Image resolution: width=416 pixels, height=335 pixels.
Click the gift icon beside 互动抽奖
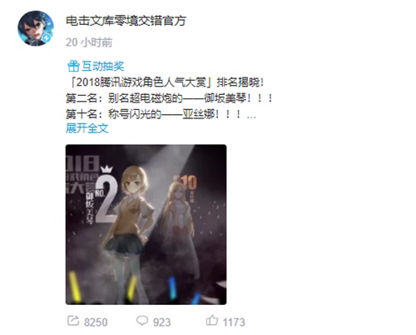(x=73, y=66)
